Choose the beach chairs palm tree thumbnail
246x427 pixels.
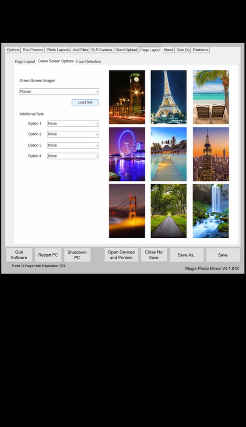pos(211,97)
